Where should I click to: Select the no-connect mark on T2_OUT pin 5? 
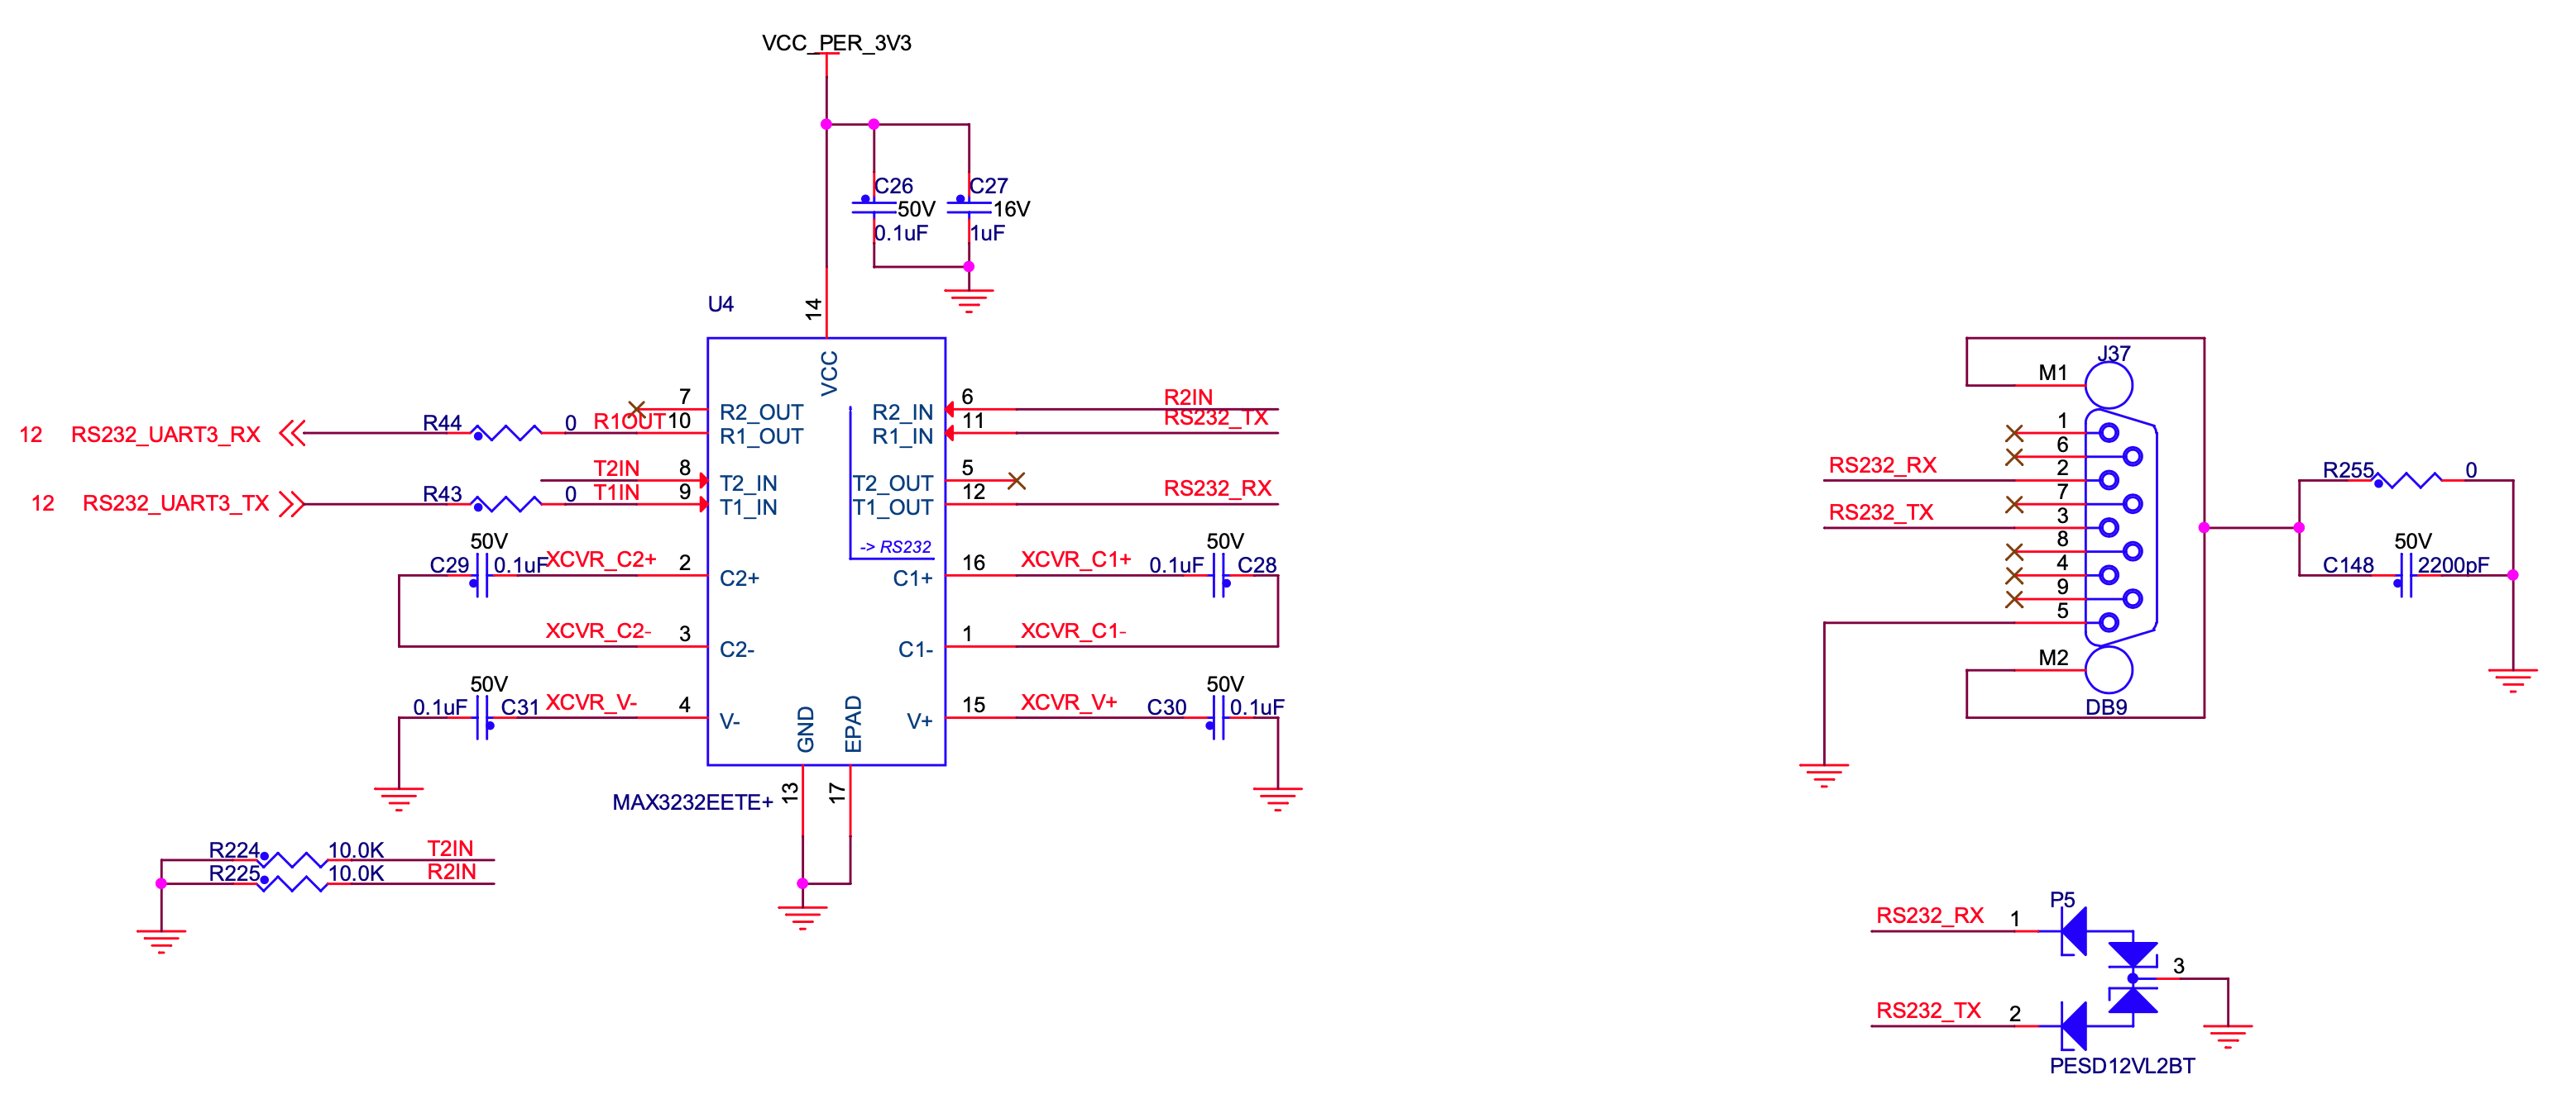pos(1016,481)
